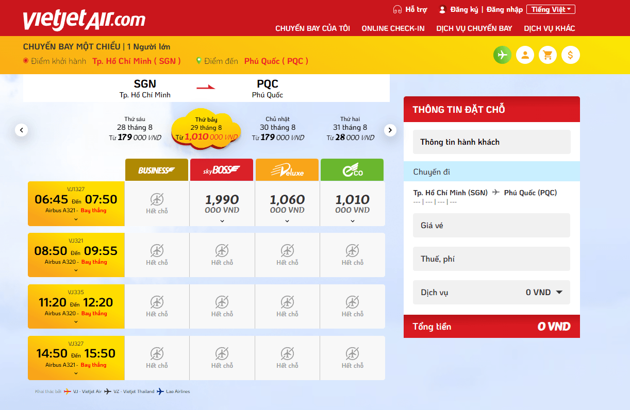Pick Thứ sáu 28 tháng 8 date
This screenshot has width=630, height=410.
(135, 128)
